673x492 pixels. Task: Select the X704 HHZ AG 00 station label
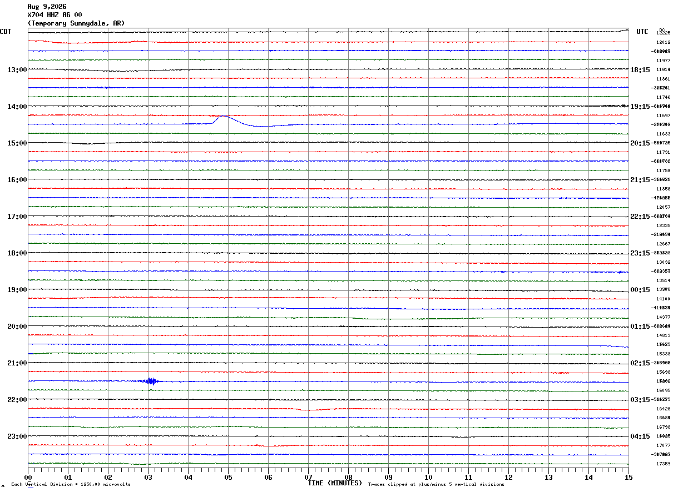55,15
